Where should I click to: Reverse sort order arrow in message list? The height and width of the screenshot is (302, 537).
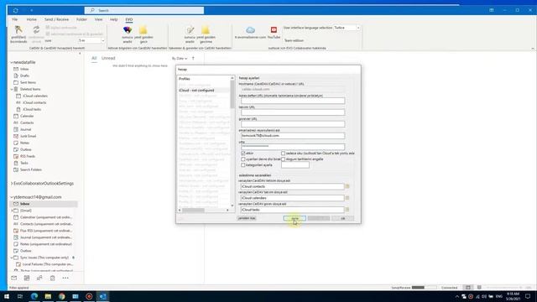[x=193, y=59]
